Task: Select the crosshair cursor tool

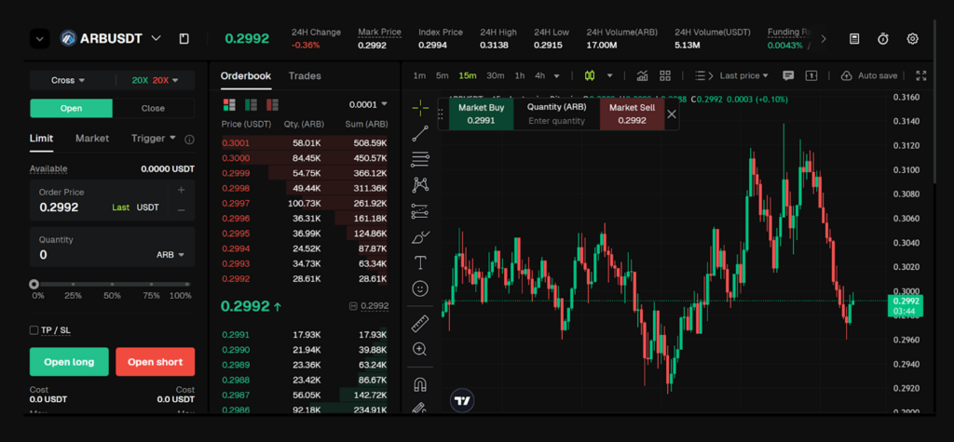Action: click(420, 108)
